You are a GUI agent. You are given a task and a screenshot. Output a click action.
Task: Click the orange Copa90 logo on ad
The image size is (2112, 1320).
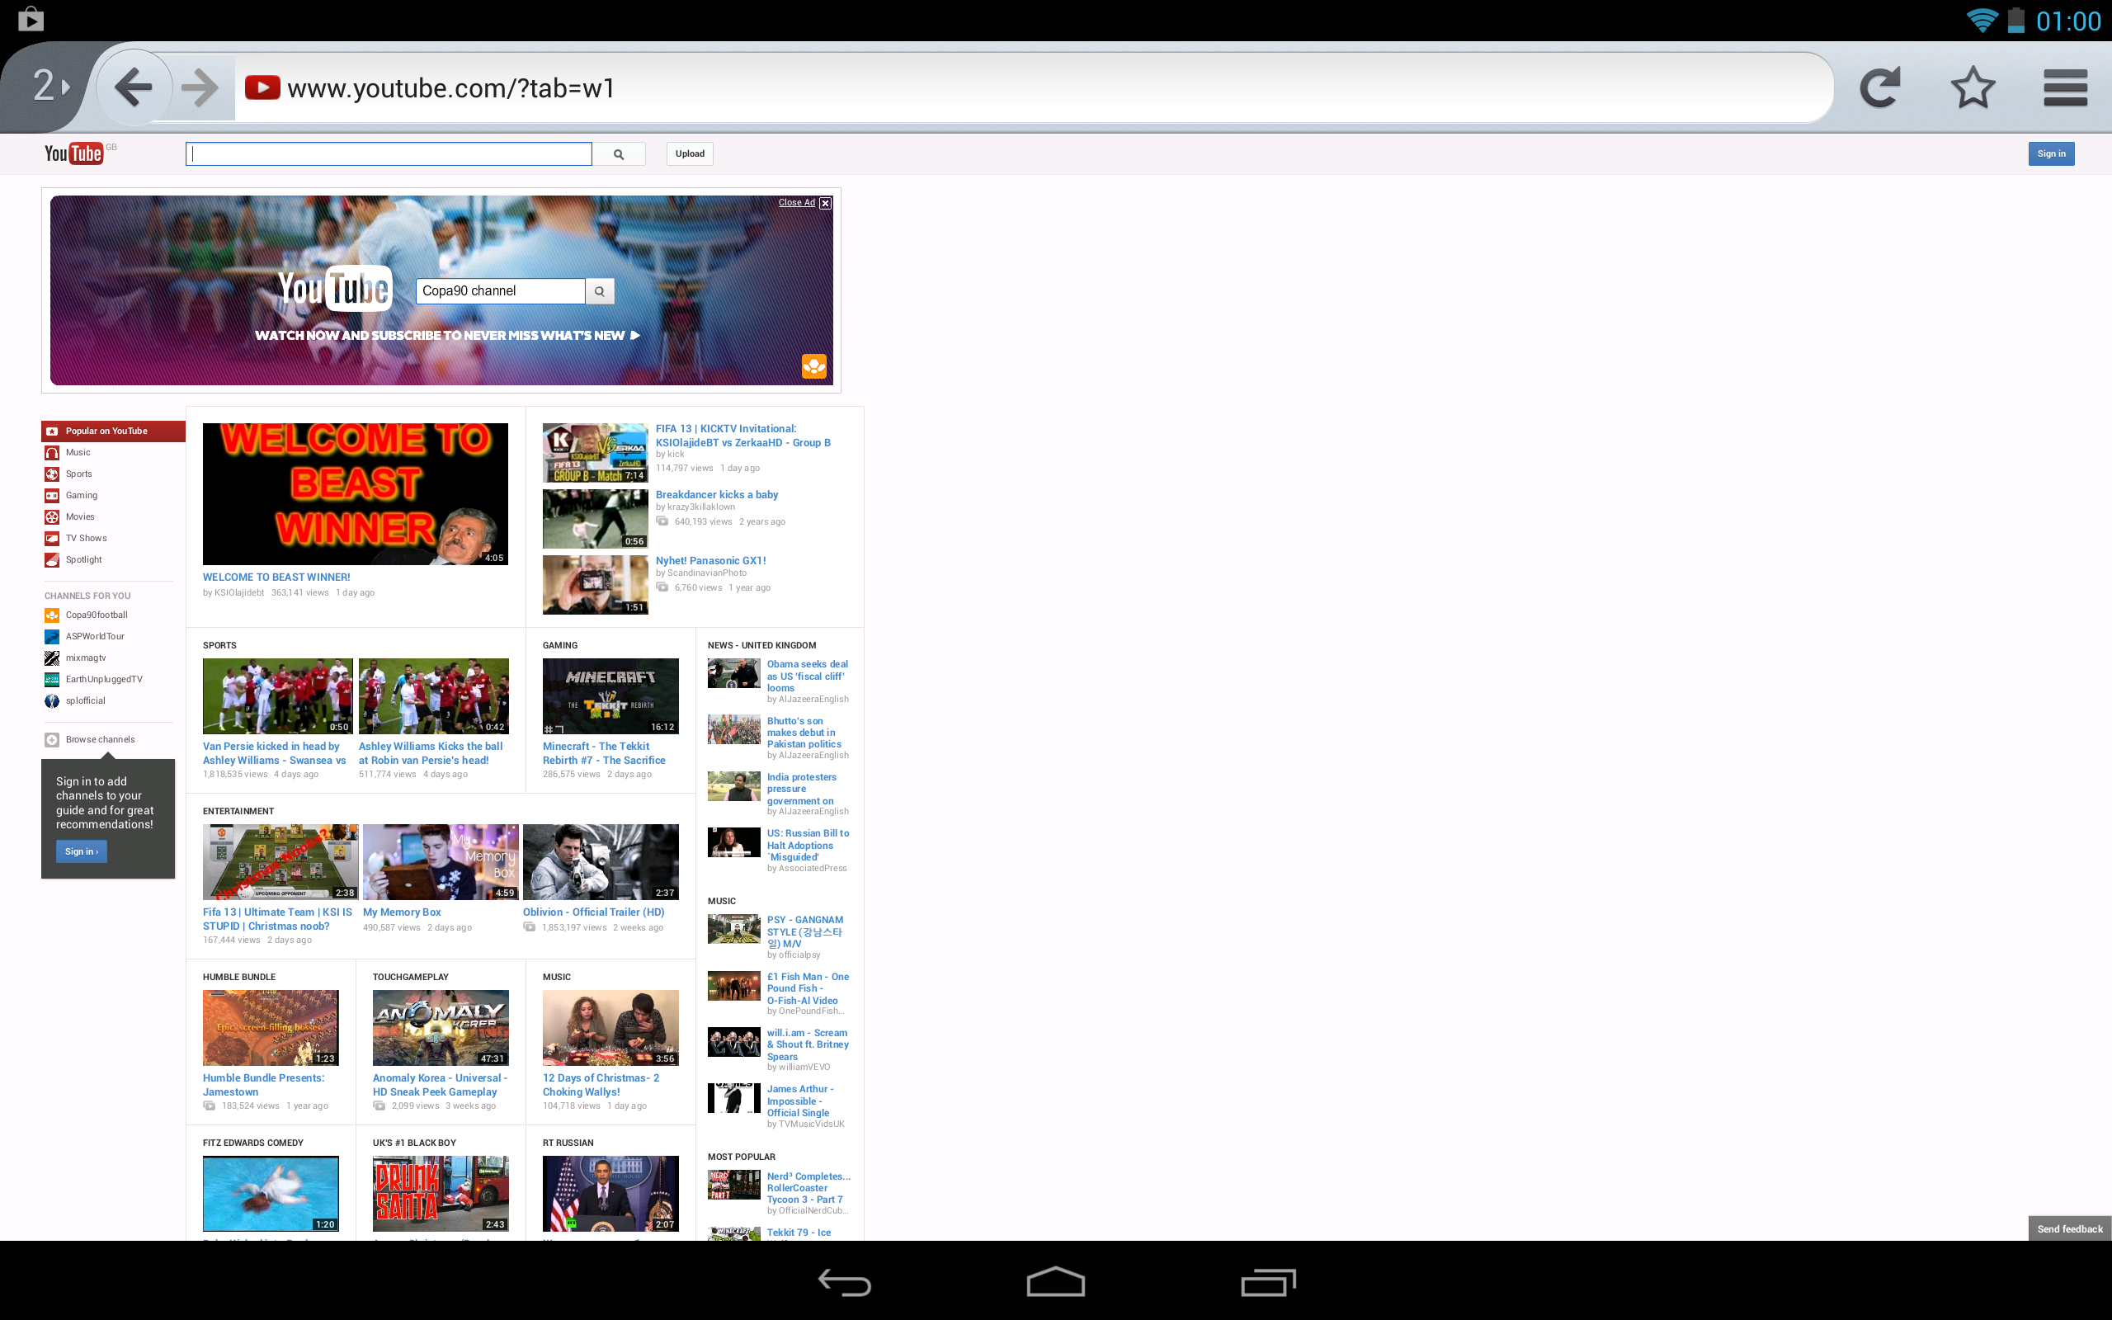pyautogui.click(x=813, y=365)
